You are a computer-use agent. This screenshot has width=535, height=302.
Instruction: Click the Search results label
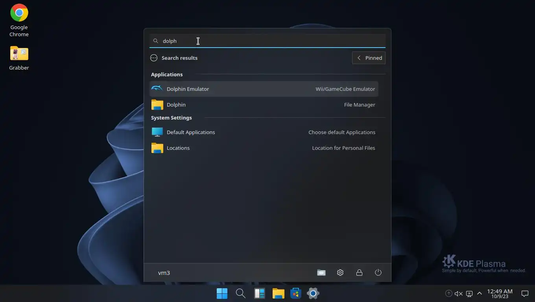pyautogui.click(x=179, y=58)
